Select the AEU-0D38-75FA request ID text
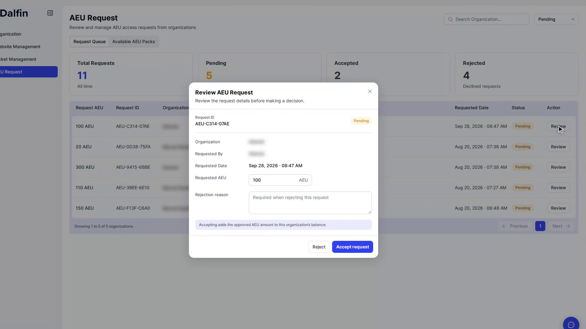586x329 pixels. [x=133, y=147]
